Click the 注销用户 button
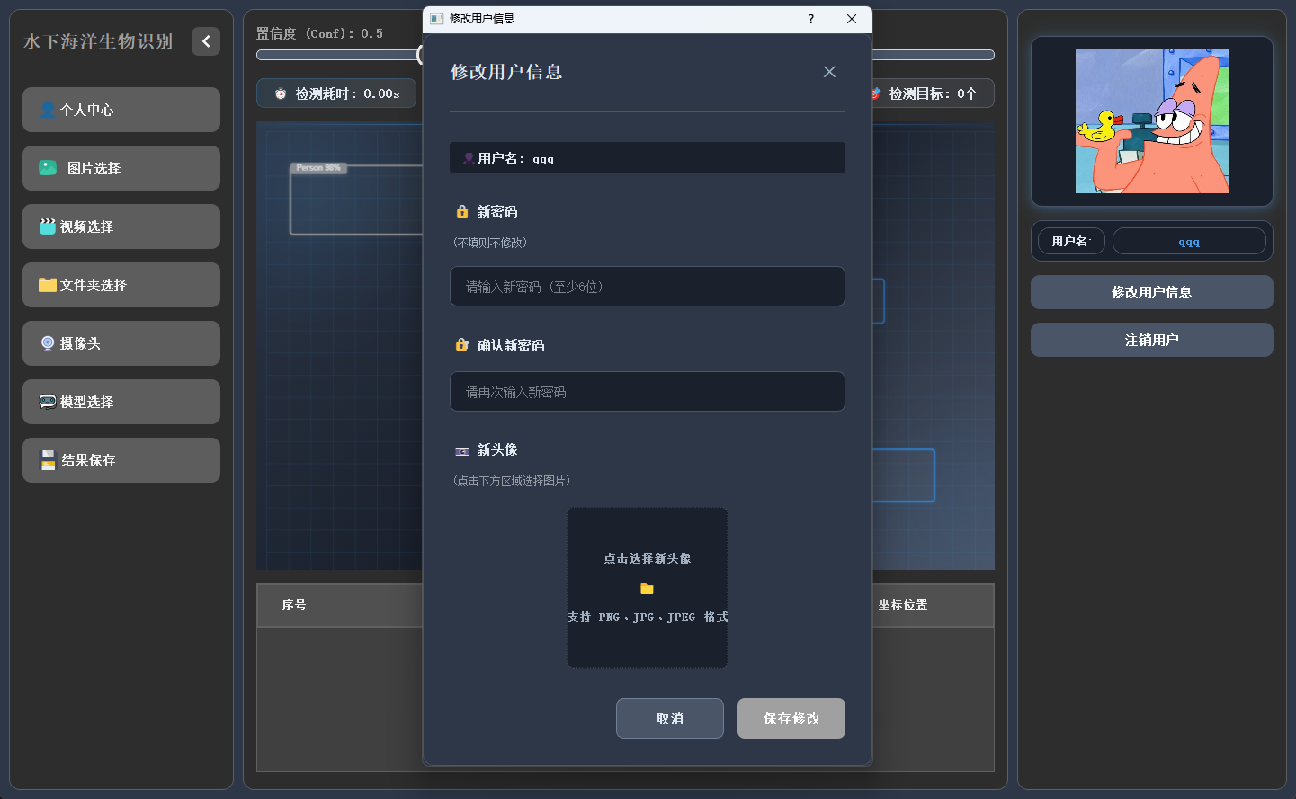Screen dimensions: 1296x799 click(x=1151, y=340)
